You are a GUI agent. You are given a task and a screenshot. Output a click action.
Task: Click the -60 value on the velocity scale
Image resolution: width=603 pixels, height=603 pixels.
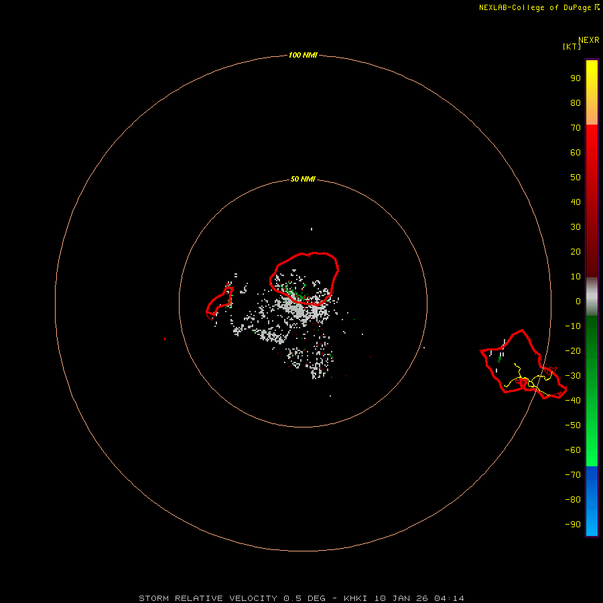(x=573, y=450)
